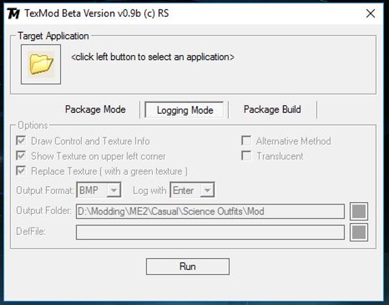This screenshot has width=389, height=305.
Task: Browse for the DefFile location
Action: (359, 232)
